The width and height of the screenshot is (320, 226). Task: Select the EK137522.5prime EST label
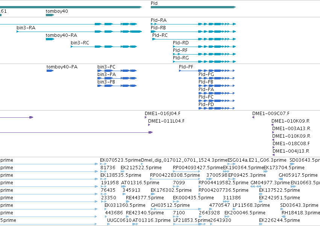[279, 190]
